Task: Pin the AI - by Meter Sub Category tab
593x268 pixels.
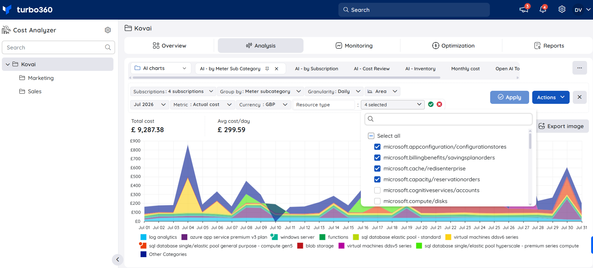Action: pos(267,69)
